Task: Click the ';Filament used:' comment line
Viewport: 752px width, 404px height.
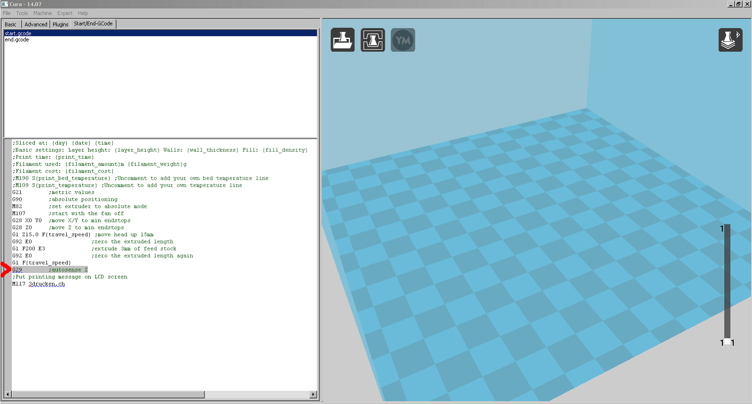Action: pyautogui.click(x=100, y=164)
